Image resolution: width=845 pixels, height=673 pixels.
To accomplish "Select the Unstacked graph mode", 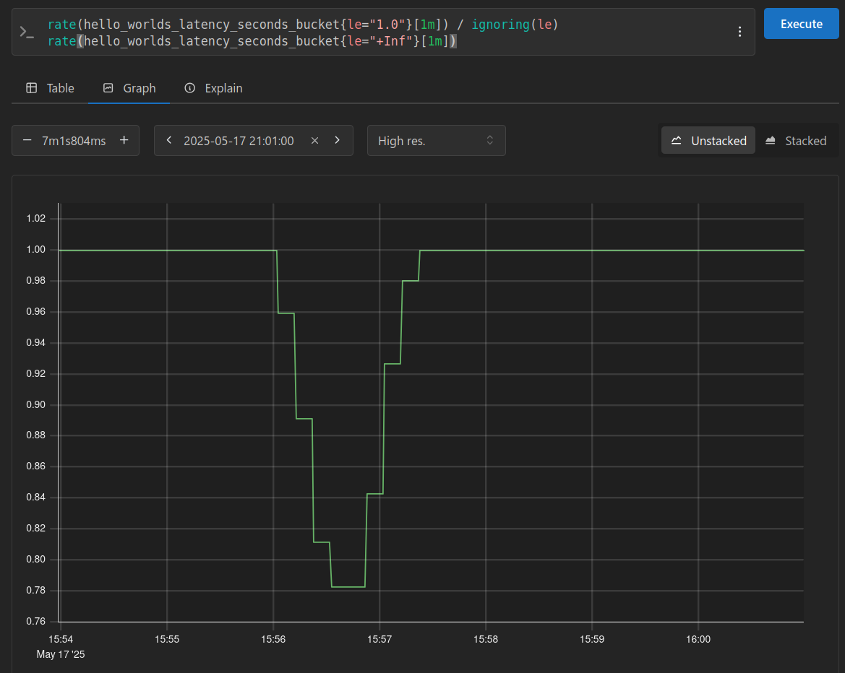I will [x=708, y=141].
